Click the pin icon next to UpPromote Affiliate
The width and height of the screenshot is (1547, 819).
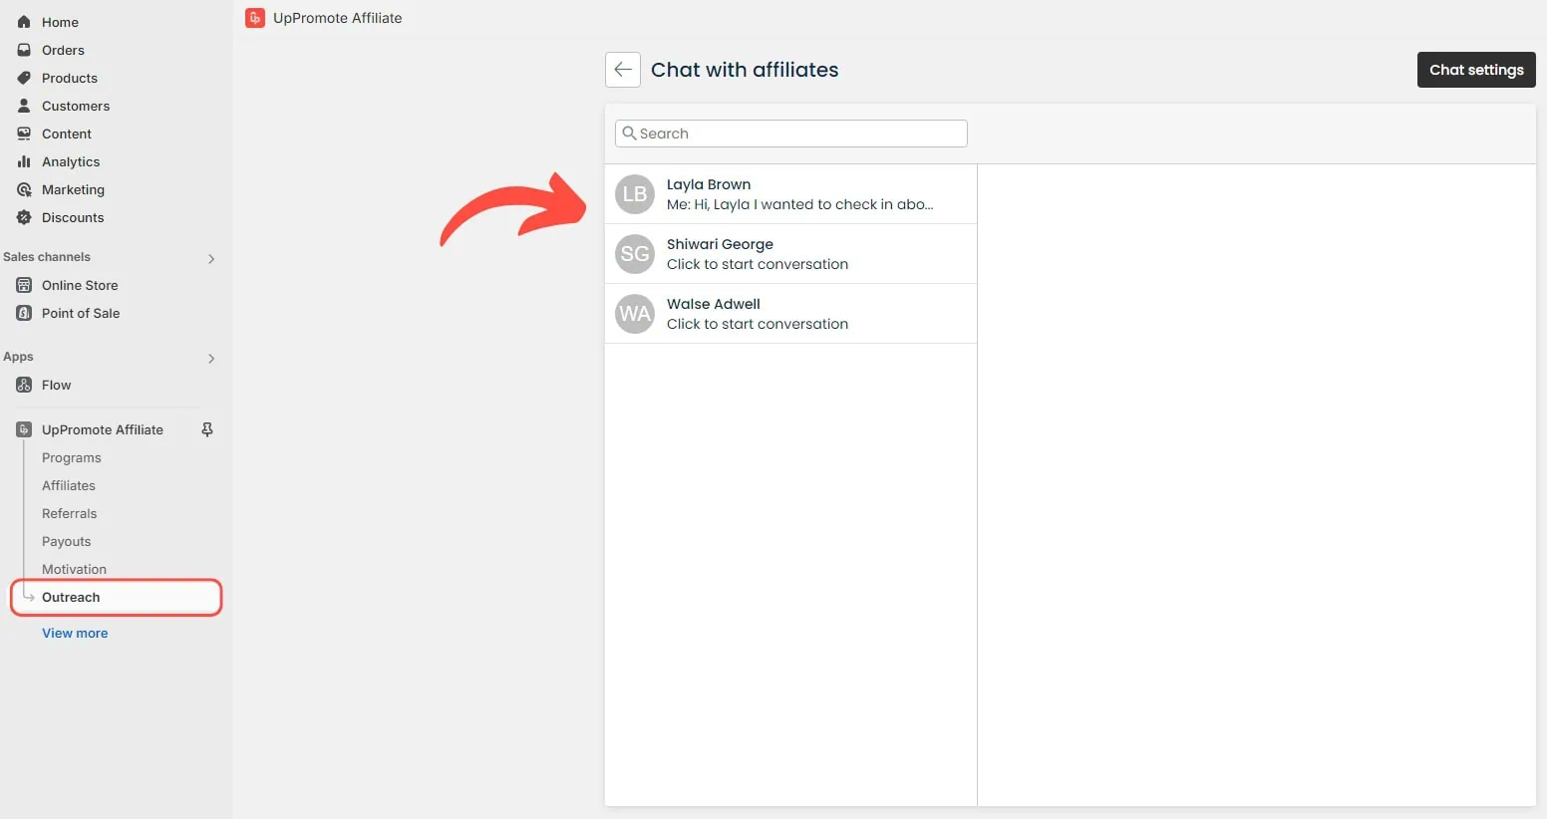207,429
